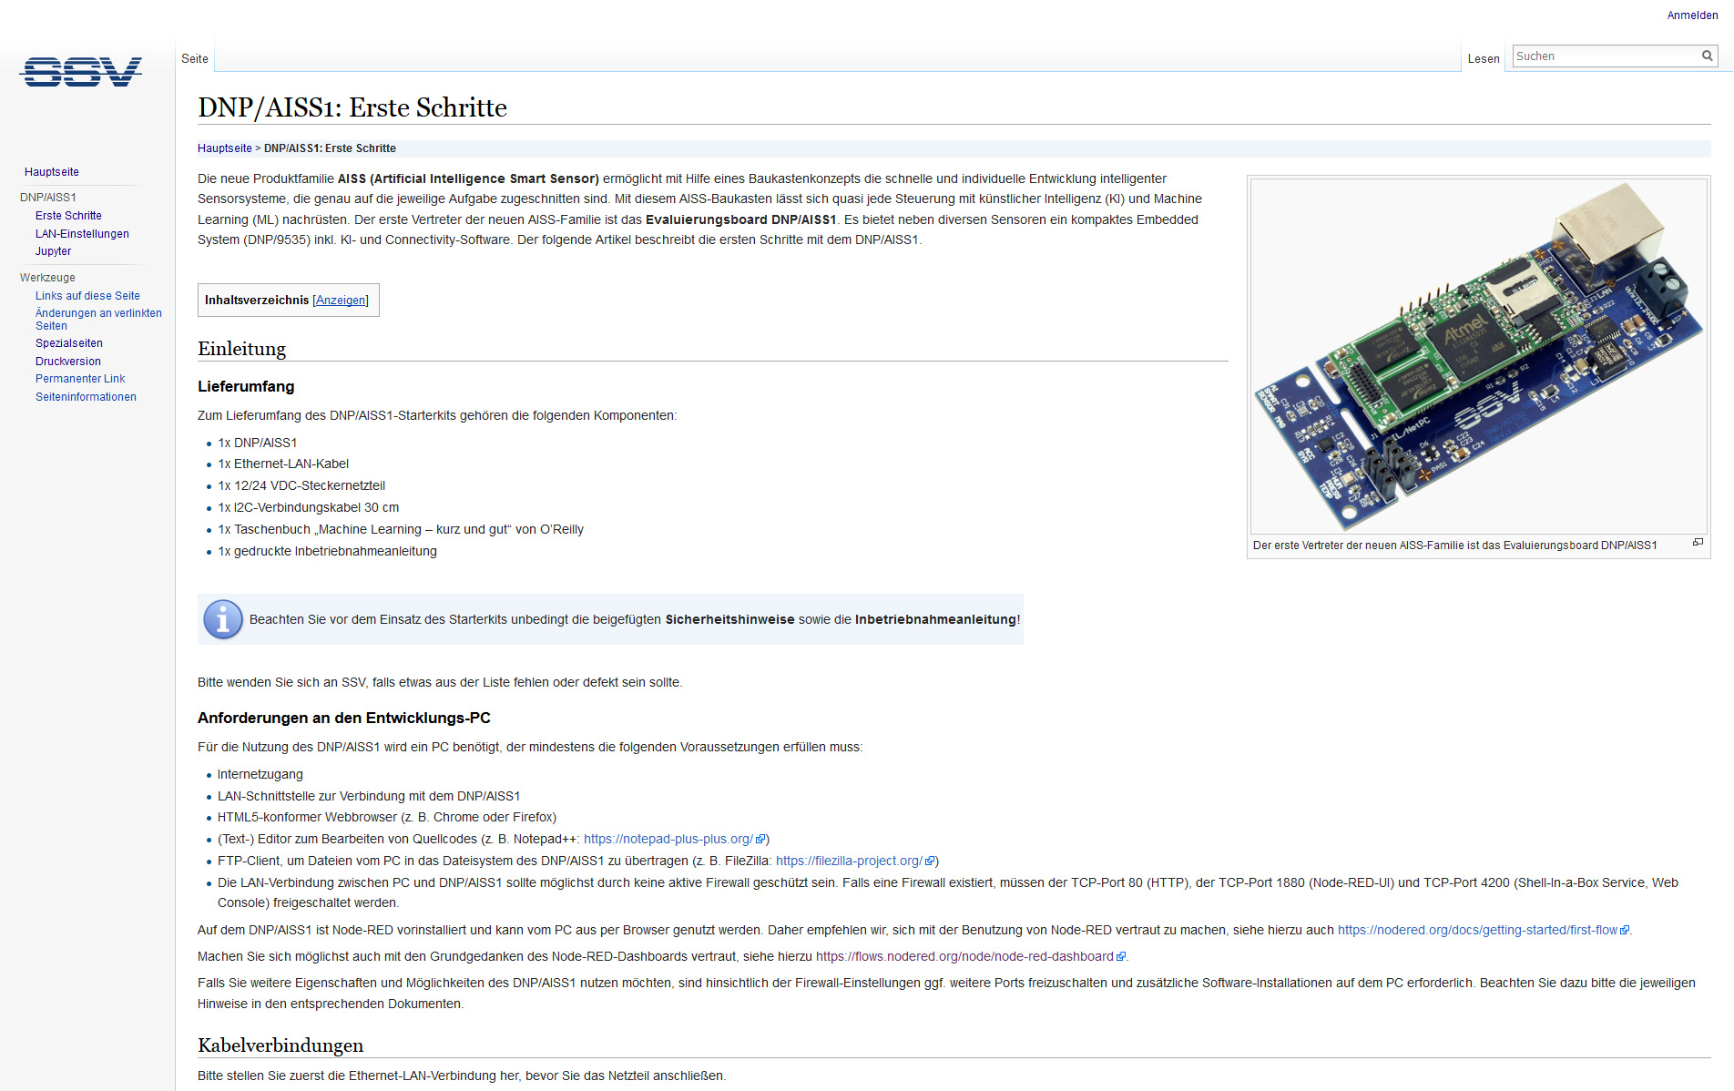Click the external link icon after the node-red-dashboard link
Screen dimensions: 1734x1091
1119,957
